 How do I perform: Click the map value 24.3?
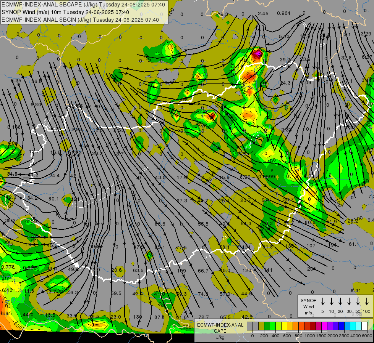(x=285, y=83)
